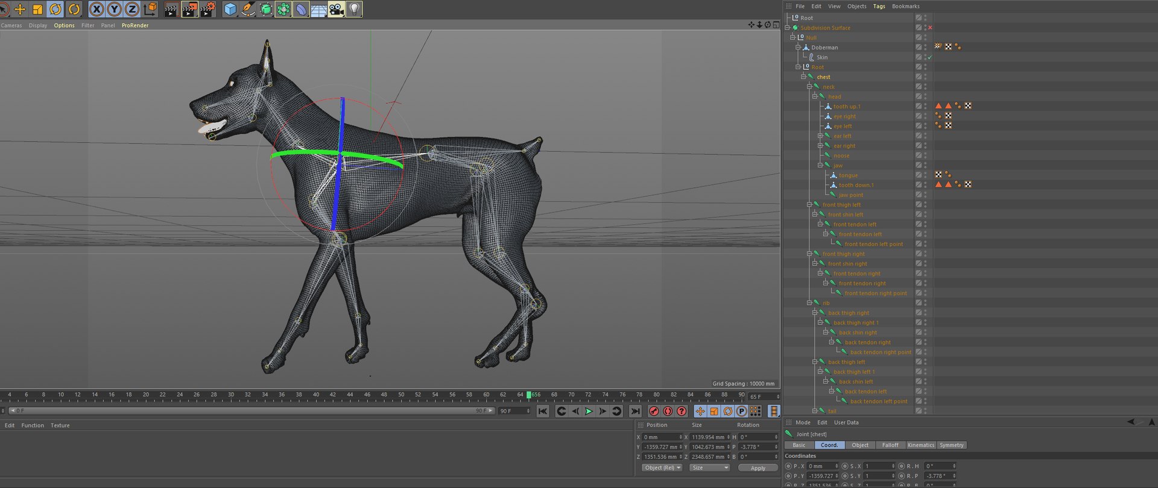
Task: Open the viewport Options menu
Action: click(x=64, y=25)
